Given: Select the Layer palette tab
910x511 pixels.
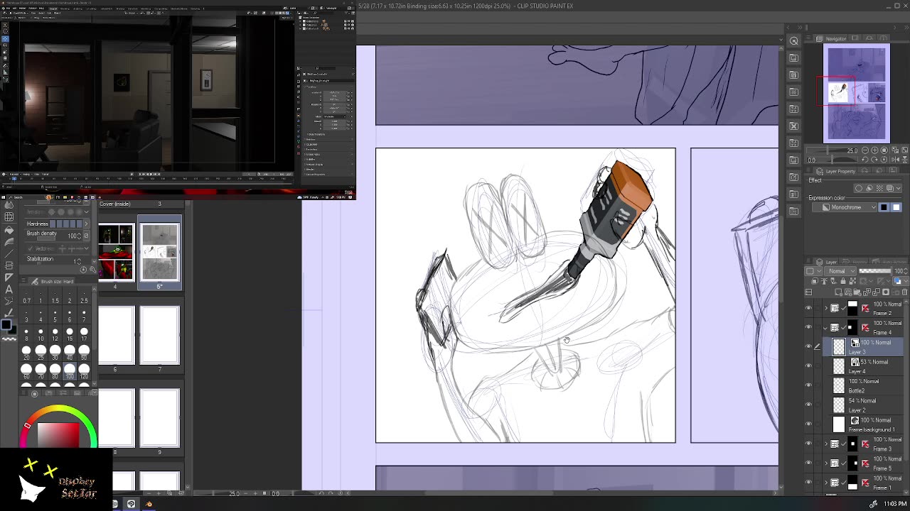Looking at the screenshot, I should click(827, 262).
